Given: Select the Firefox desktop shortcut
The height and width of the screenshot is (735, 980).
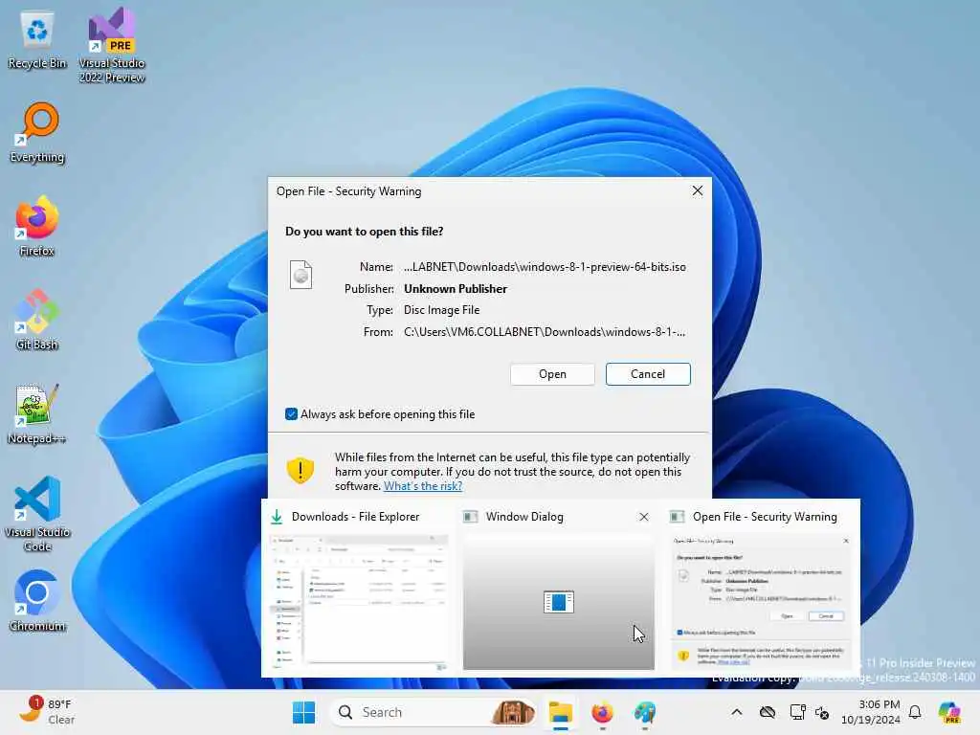Looking at the screenshot, I should point(37,226).
